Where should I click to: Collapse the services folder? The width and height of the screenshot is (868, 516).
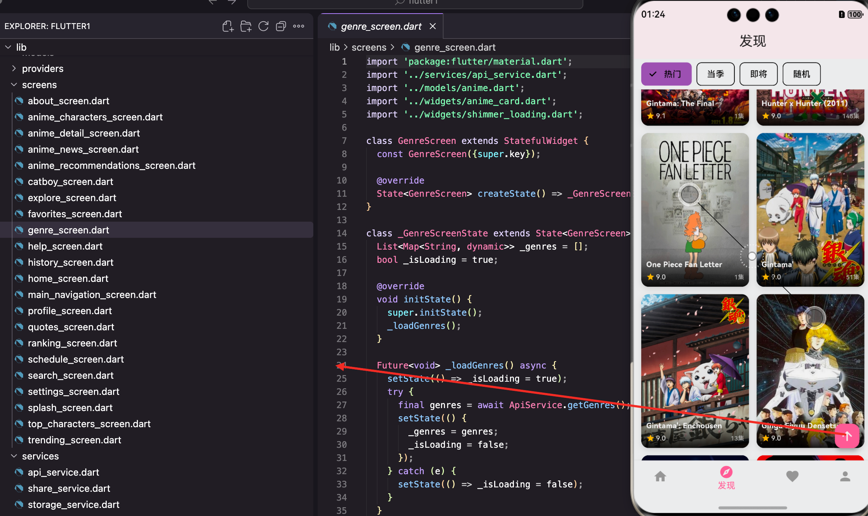[40, 456]
